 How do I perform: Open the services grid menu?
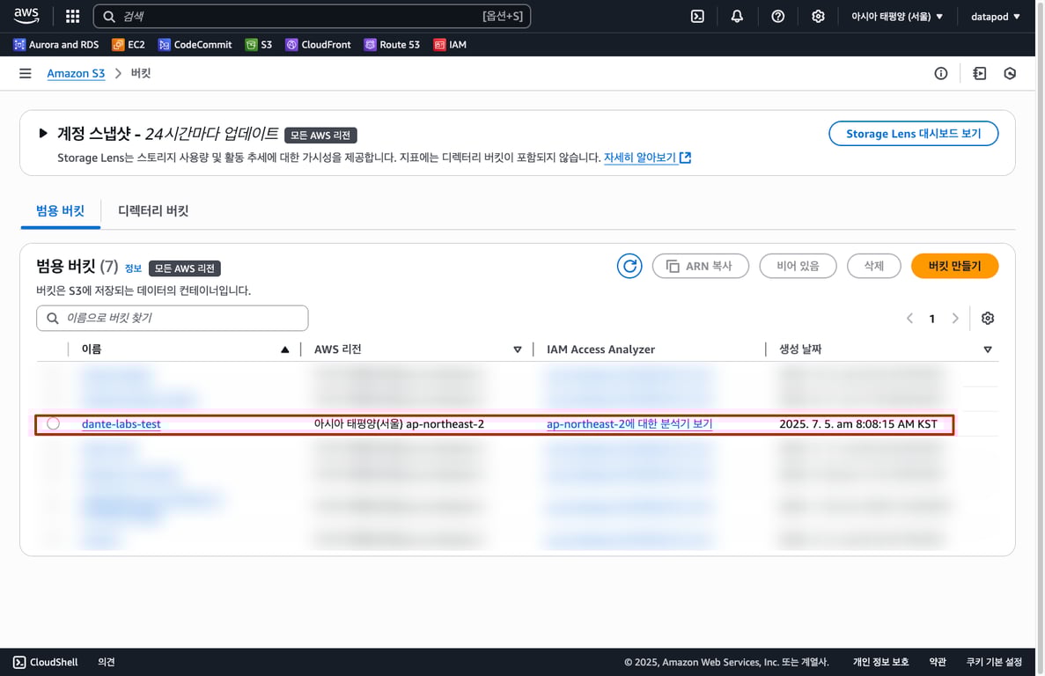click(73, 16)
